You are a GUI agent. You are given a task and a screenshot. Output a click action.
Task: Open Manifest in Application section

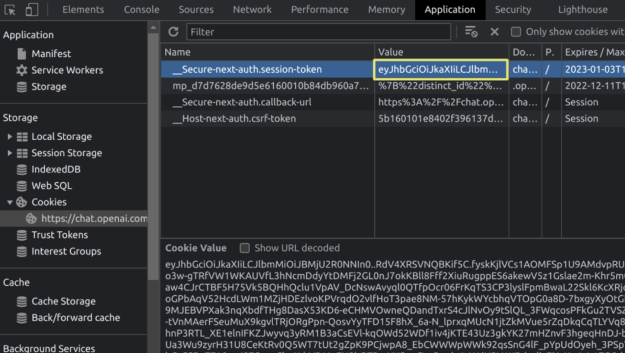click(x=51, y=54)
